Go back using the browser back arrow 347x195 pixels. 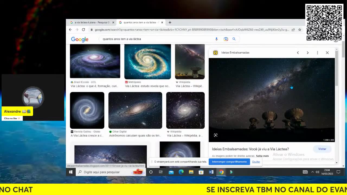pyautogui.click(x=70, y=30)
